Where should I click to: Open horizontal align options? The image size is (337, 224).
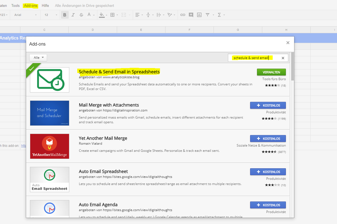click(x=137, y=15)
